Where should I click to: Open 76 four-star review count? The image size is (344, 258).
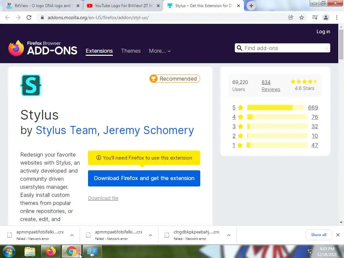click(314, 117)
